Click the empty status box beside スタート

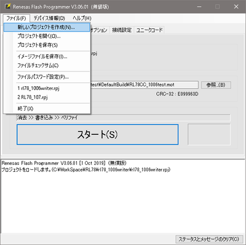pos(209,134)
